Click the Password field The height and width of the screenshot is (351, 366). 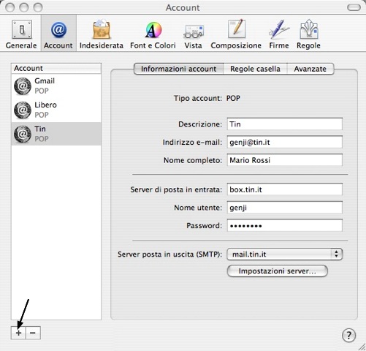[x=285, y=225]
